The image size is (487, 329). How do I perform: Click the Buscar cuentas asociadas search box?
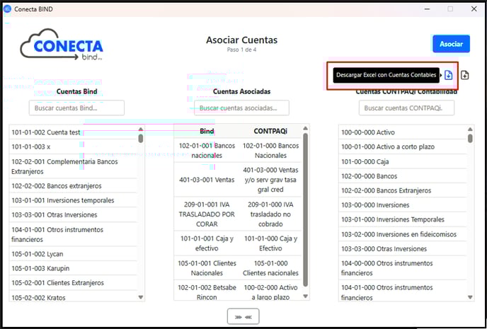tap(242, 108)
